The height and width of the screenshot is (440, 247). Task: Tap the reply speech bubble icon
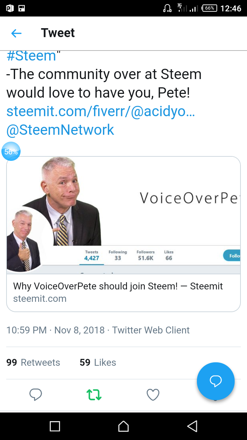click(x=36, y=394)
